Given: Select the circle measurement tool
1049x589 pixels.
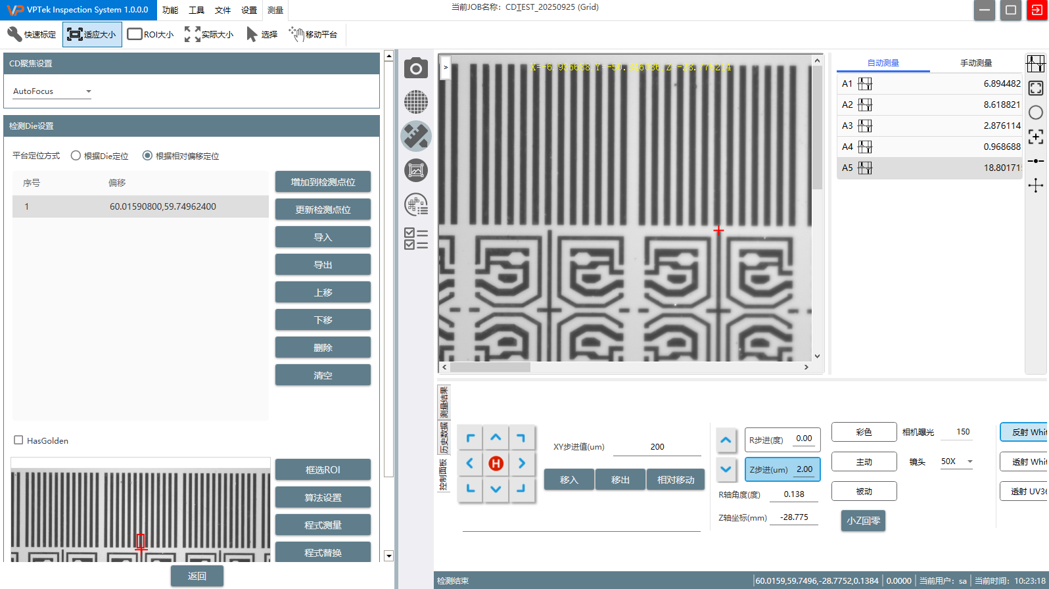Looking at the screenshot, I should pyautogui.click(x=1036, y=112).
